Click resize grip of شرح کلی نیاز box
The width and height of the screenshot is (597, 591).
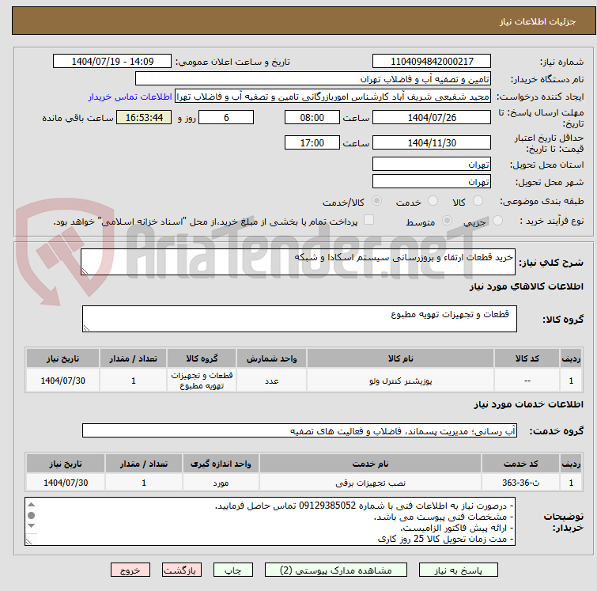click(85, 271)
